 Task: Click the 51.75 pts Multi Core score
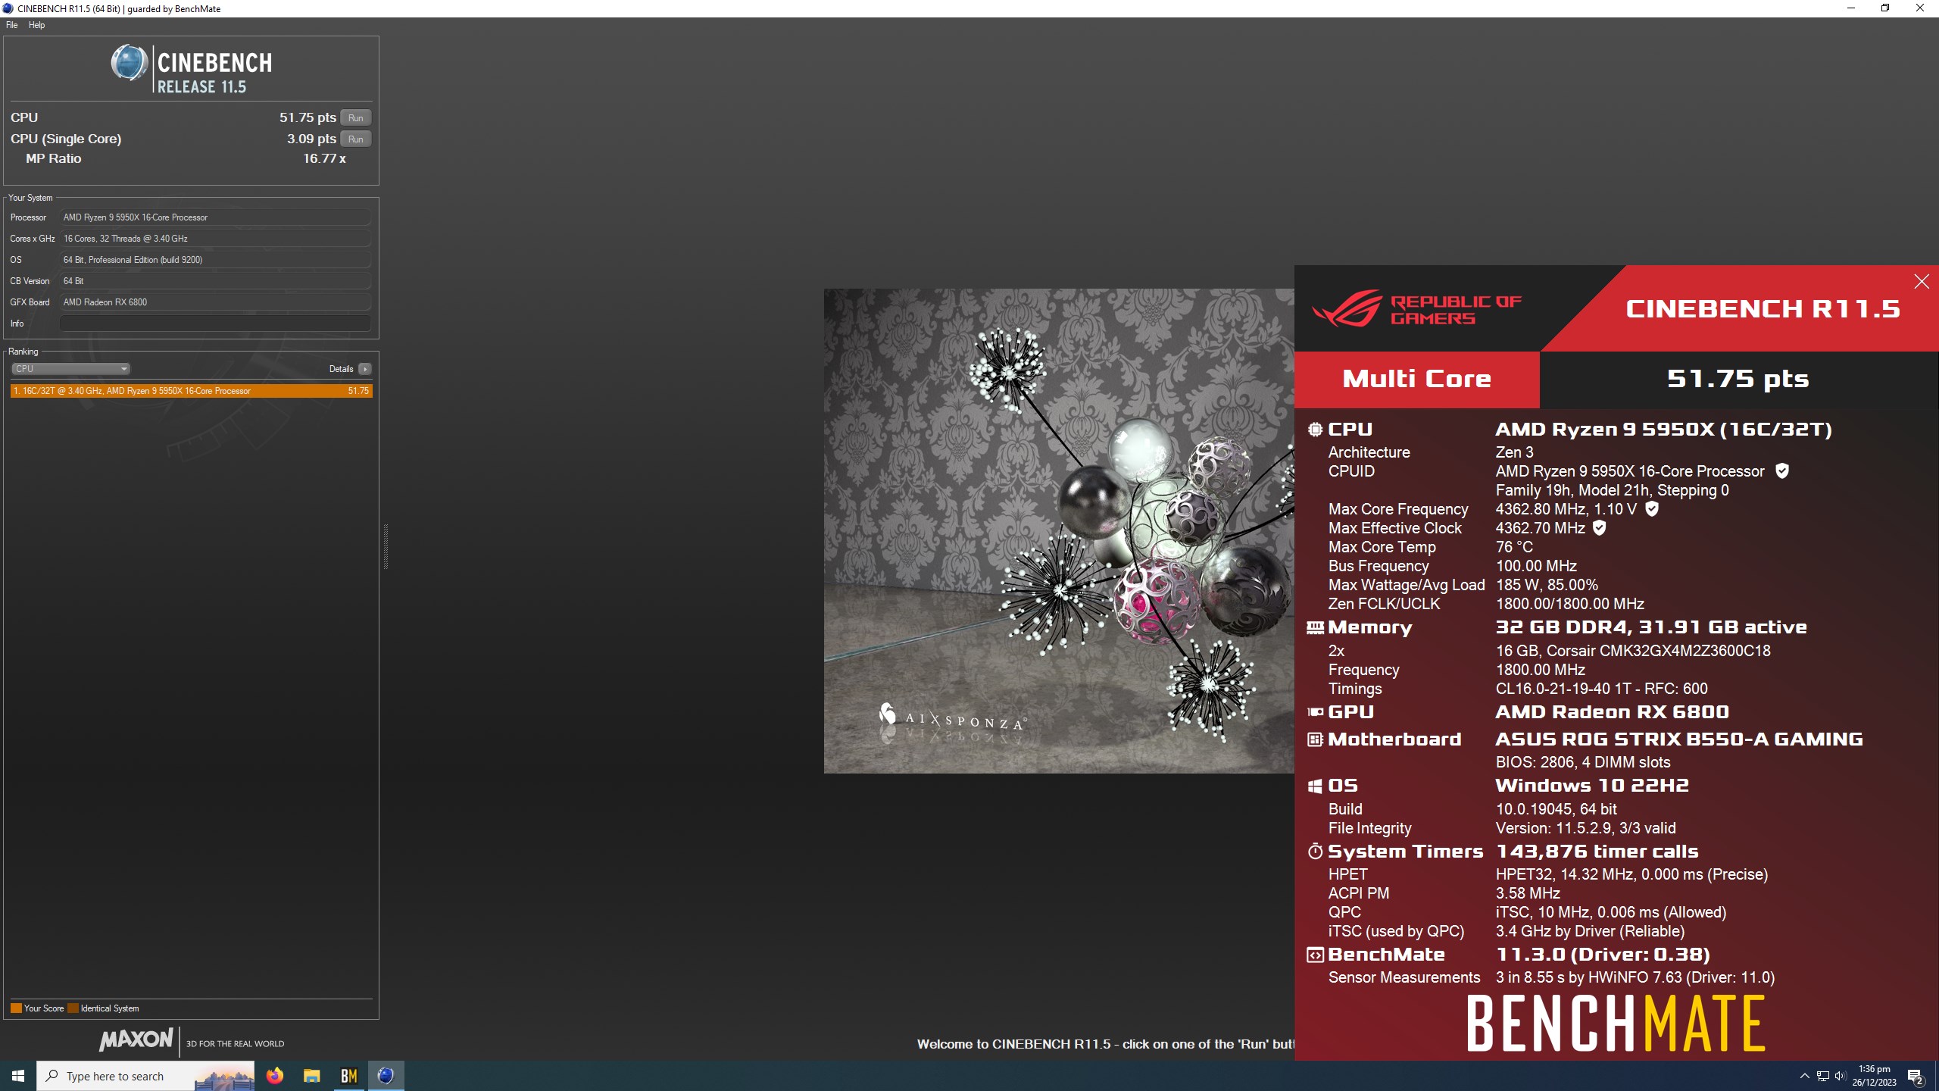coord(1738,379)
